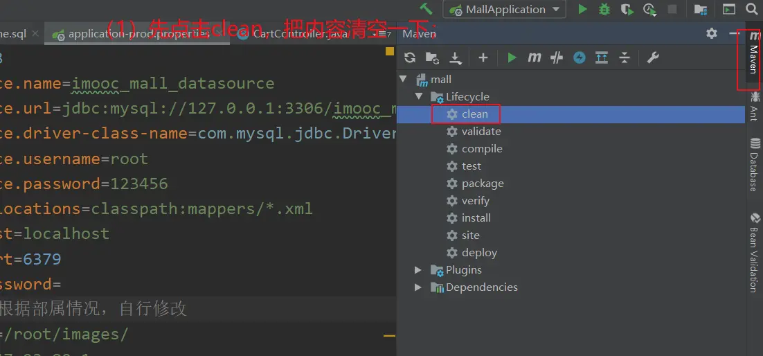
Task: Expand the Plugins node
Action: (x=418, y=270)
